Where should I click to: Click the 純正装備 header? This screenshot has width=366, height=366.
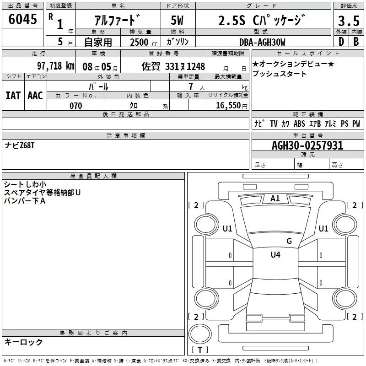pyautogui.click(x=307, y=114)
